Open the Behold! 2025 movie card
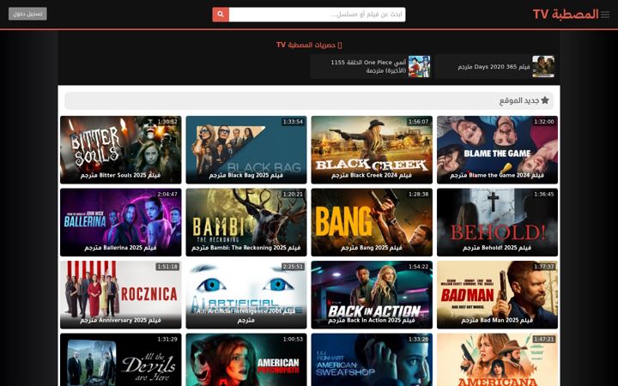618x386 pixels. tap(497, 222)
